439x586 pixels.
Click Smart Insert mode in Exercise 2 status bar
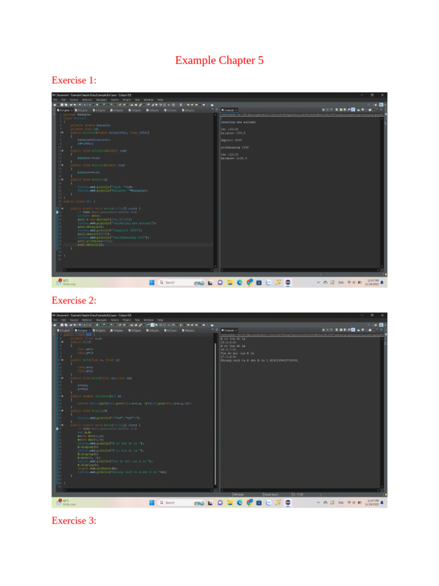272,493
